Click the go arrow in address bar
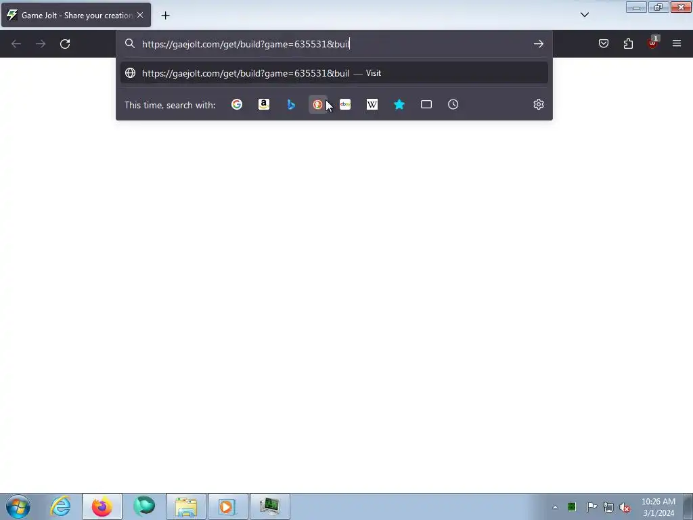The height and width of the screenshot is (520, 693). click(x=538, y=43)
